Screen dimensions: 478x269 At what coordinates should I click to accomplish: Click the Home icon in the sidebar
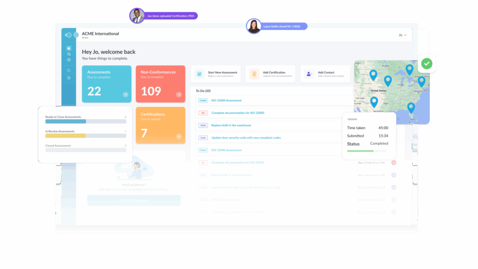(x=69, y=48)
